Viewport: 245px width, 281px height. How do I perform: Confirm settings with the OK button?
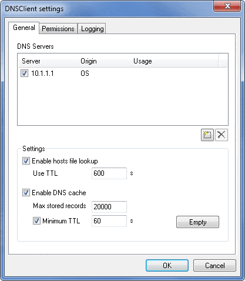(167, 266)
